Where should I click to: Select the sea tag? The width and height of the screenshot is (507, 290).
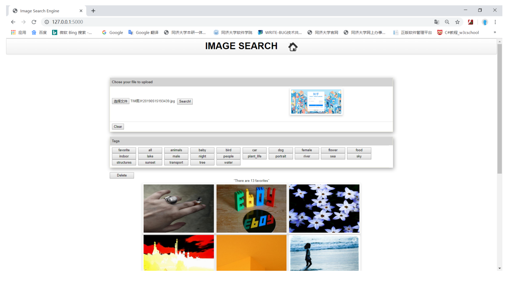333,156
